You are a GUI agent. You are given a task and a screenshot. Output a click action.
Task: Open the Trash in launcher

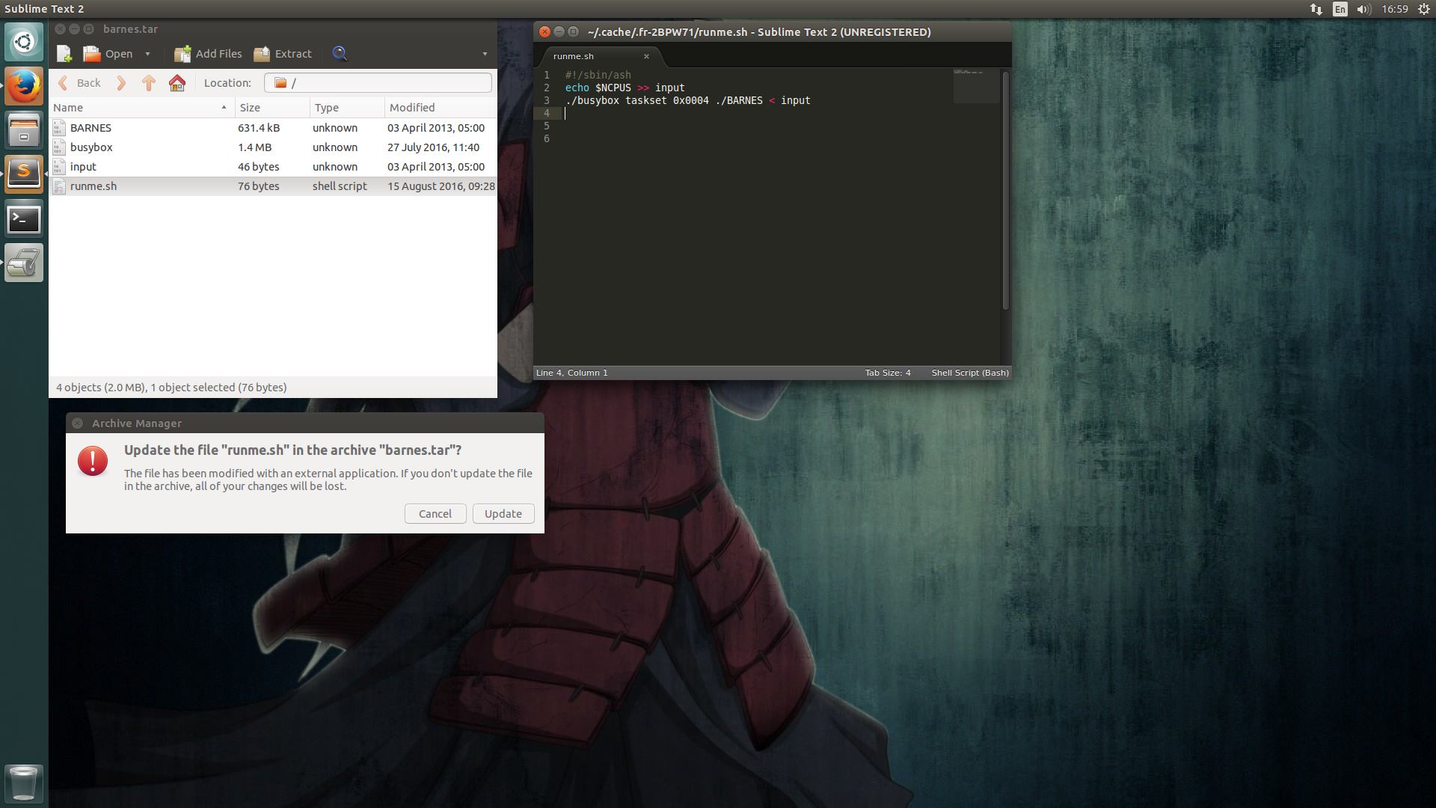24,783
